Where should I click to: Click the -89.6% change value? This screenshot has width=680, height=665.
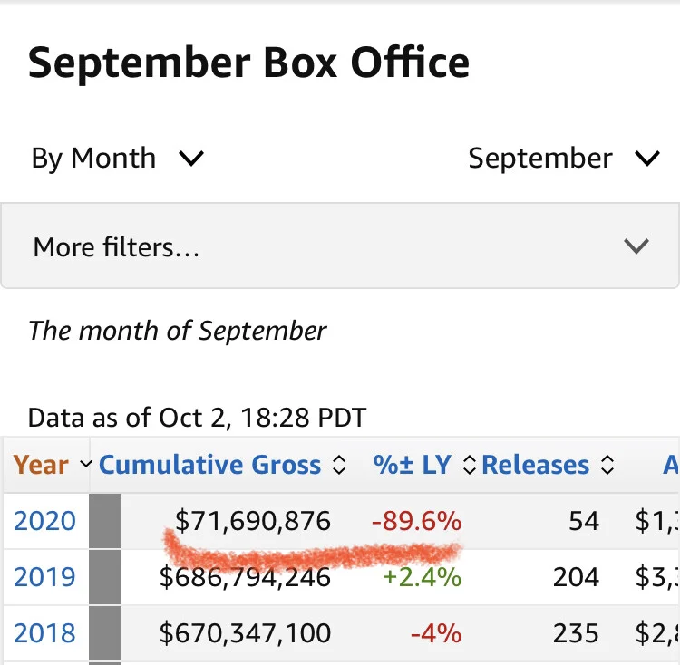point(416,520)
